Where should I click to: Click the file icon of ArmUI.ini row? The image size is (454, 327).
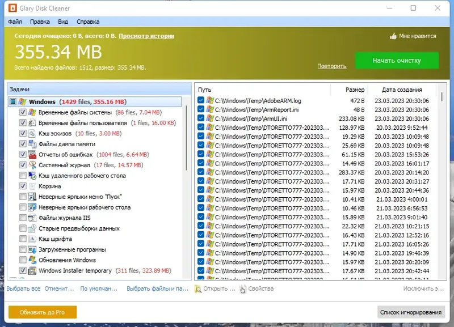point(210,118)
